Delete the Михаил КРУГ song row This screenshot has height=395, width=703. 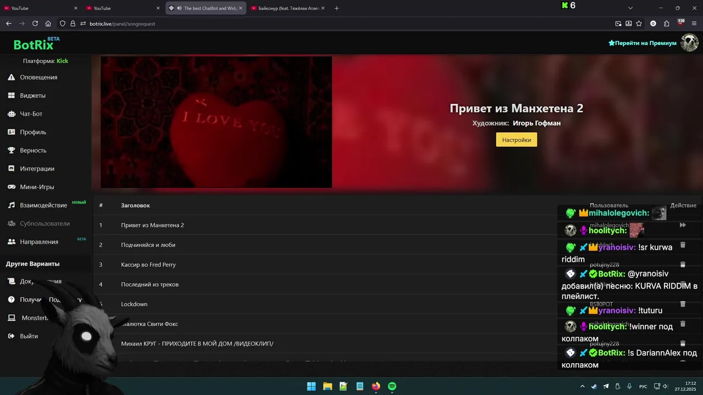coord(683,343)
